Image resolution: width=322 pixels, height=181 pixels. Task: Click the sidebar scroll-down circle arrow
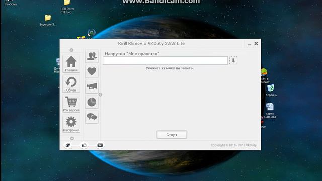pyautogui.click(x=72, y=138)
